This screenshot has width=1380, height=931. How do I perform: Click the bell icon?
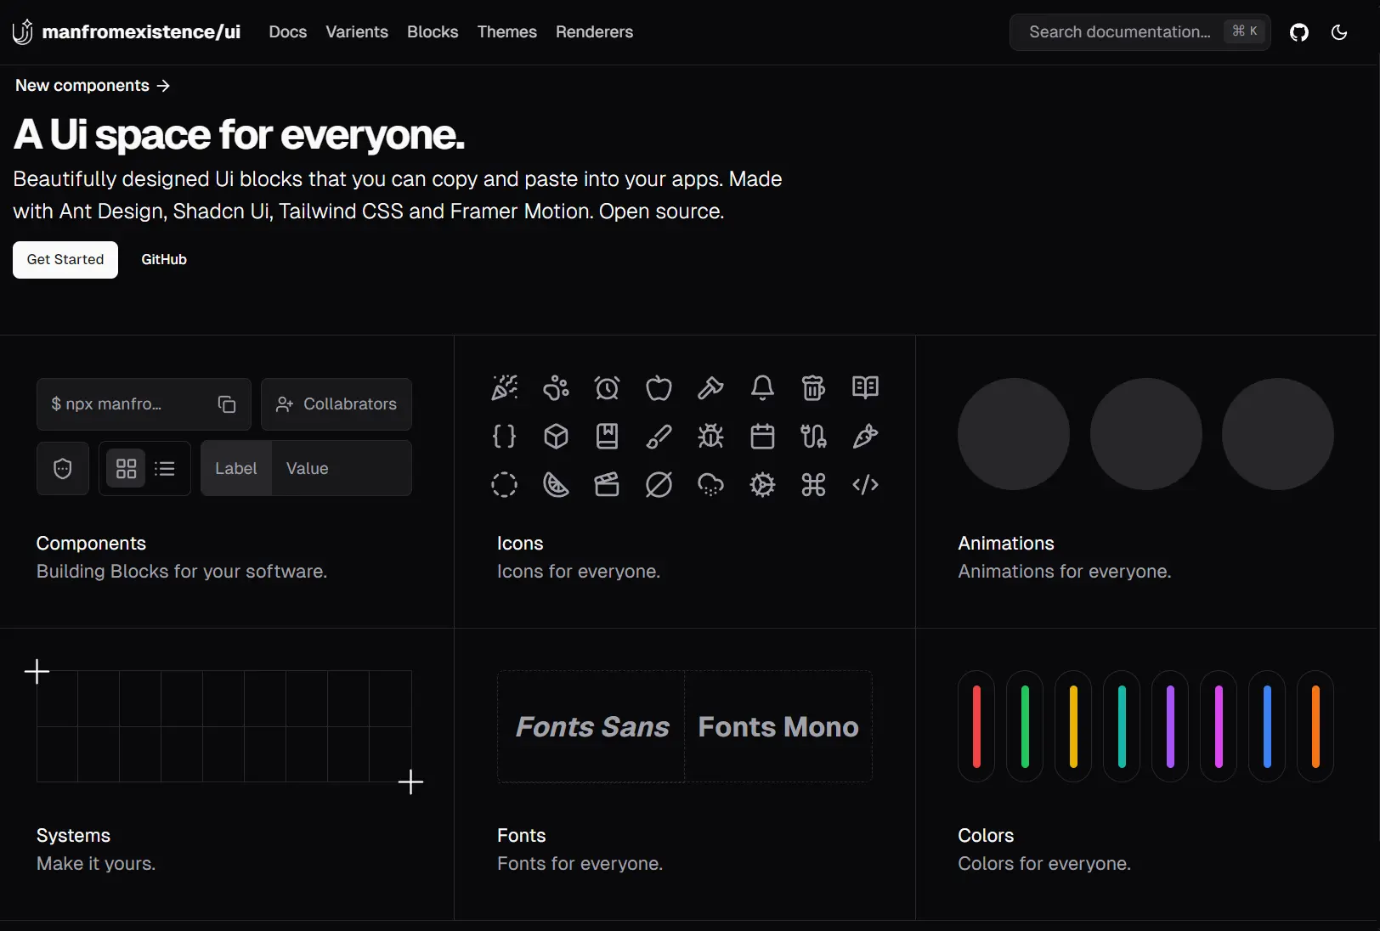pyautogui.click(x=762, y=388)
